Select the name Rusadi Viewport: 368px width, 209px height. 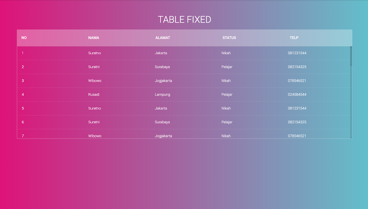[x=94, y=95]
